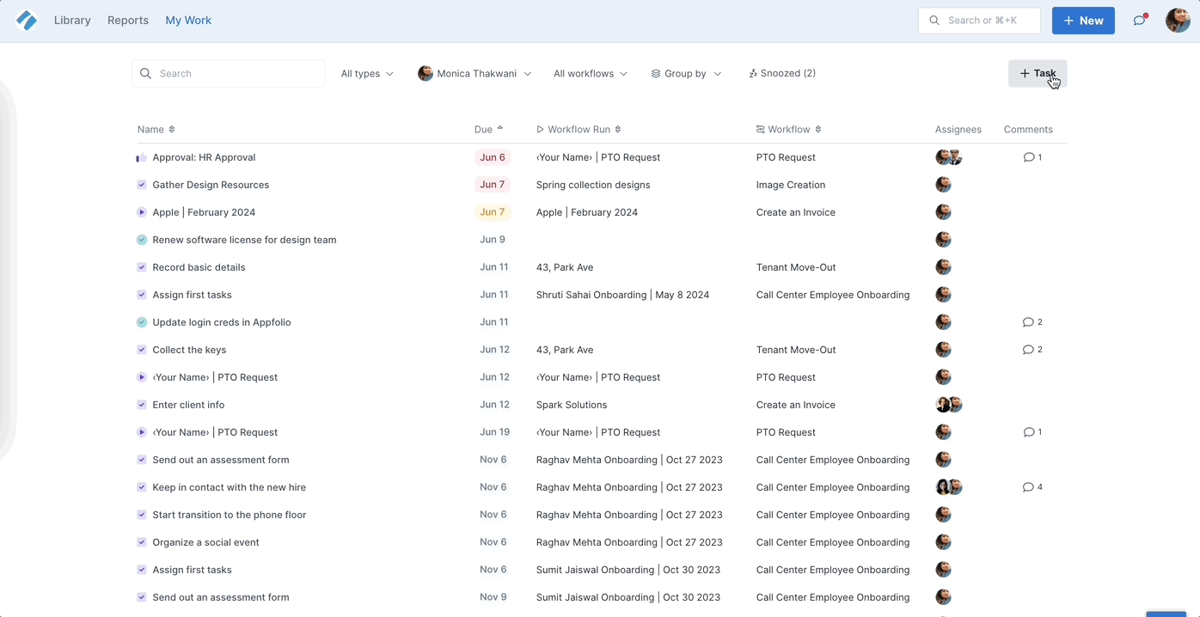This screenshot has width=1200, height=617.
Task: Check off Record basic details task
Action: tap(142, 267)
